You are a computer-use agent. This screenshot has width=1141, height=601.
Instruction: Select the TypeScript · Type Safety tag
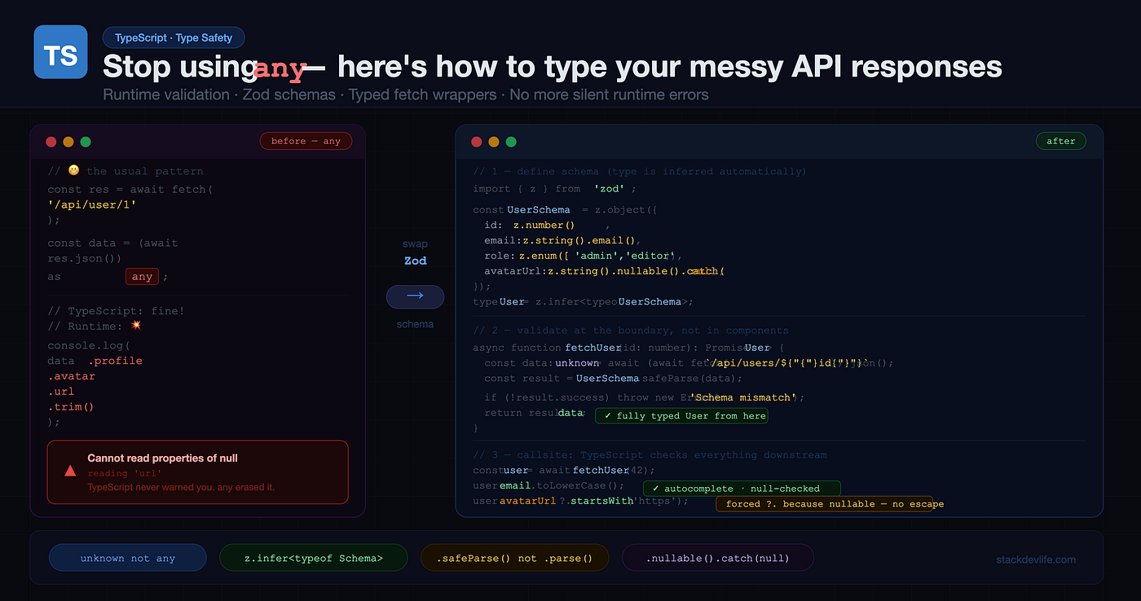[x=174, y=37]
